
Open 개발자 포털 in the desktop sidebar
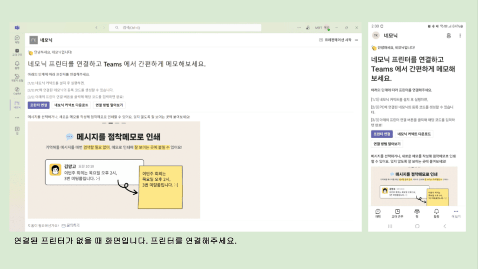tap(17, 78)
